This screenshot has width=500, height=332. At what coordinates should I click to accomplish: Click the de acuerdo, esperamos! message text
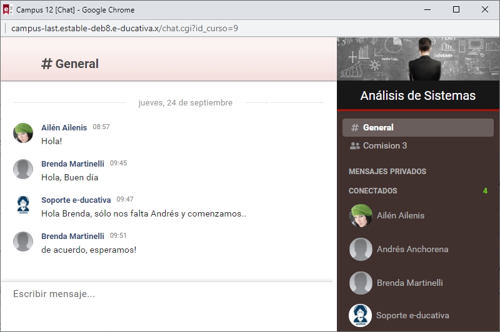point(89,250)
